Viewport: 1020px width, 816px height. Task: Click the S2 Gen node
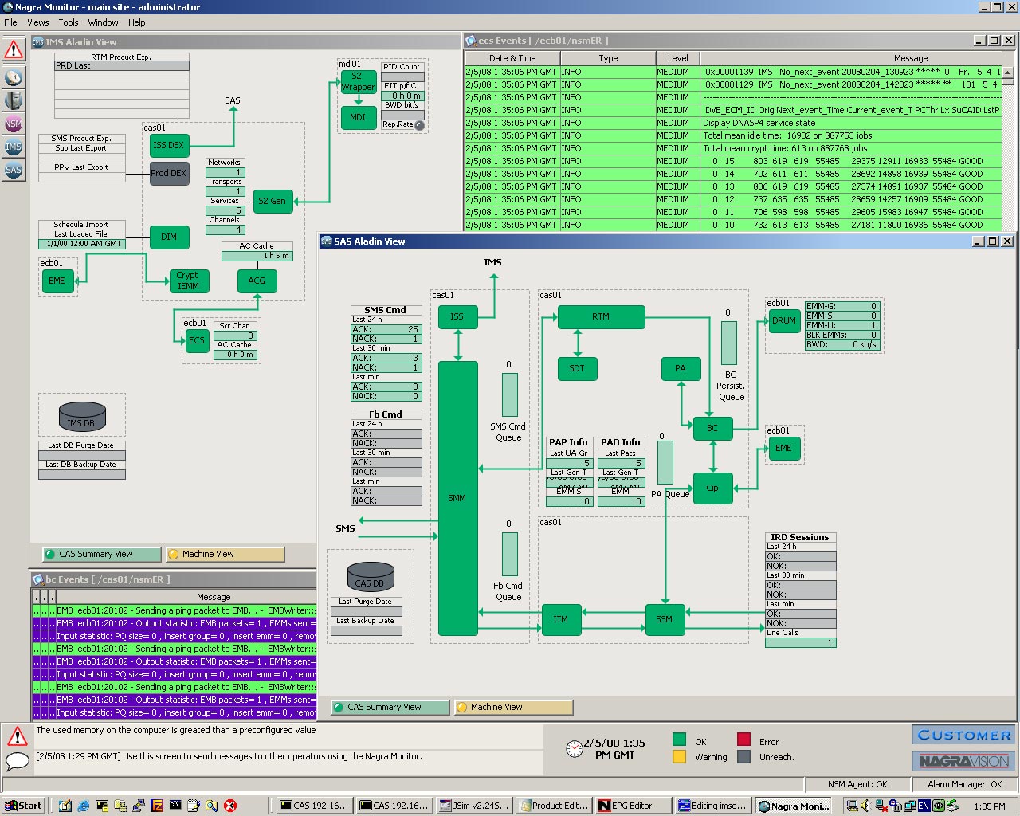click(x=273, y=201)
